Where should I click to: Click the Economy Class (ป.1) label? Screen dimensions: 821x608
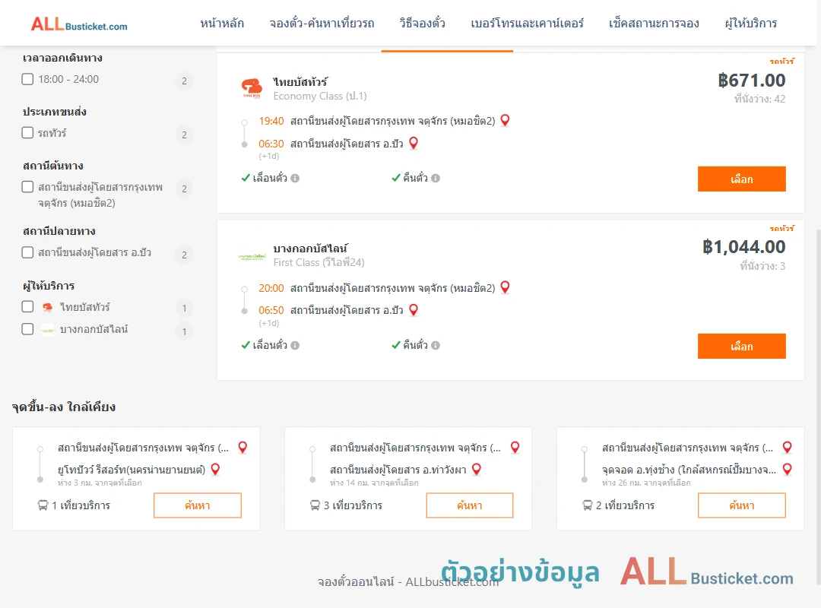(320, 97)
